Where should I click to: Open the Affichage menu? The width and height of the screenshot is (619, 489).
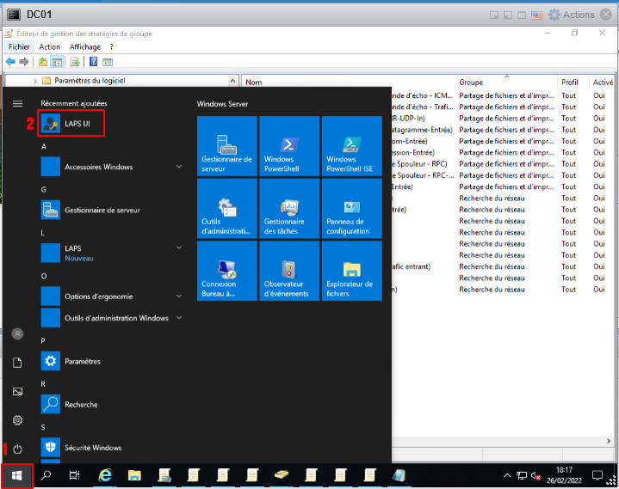pyautogui.click(x=85, y=46)
